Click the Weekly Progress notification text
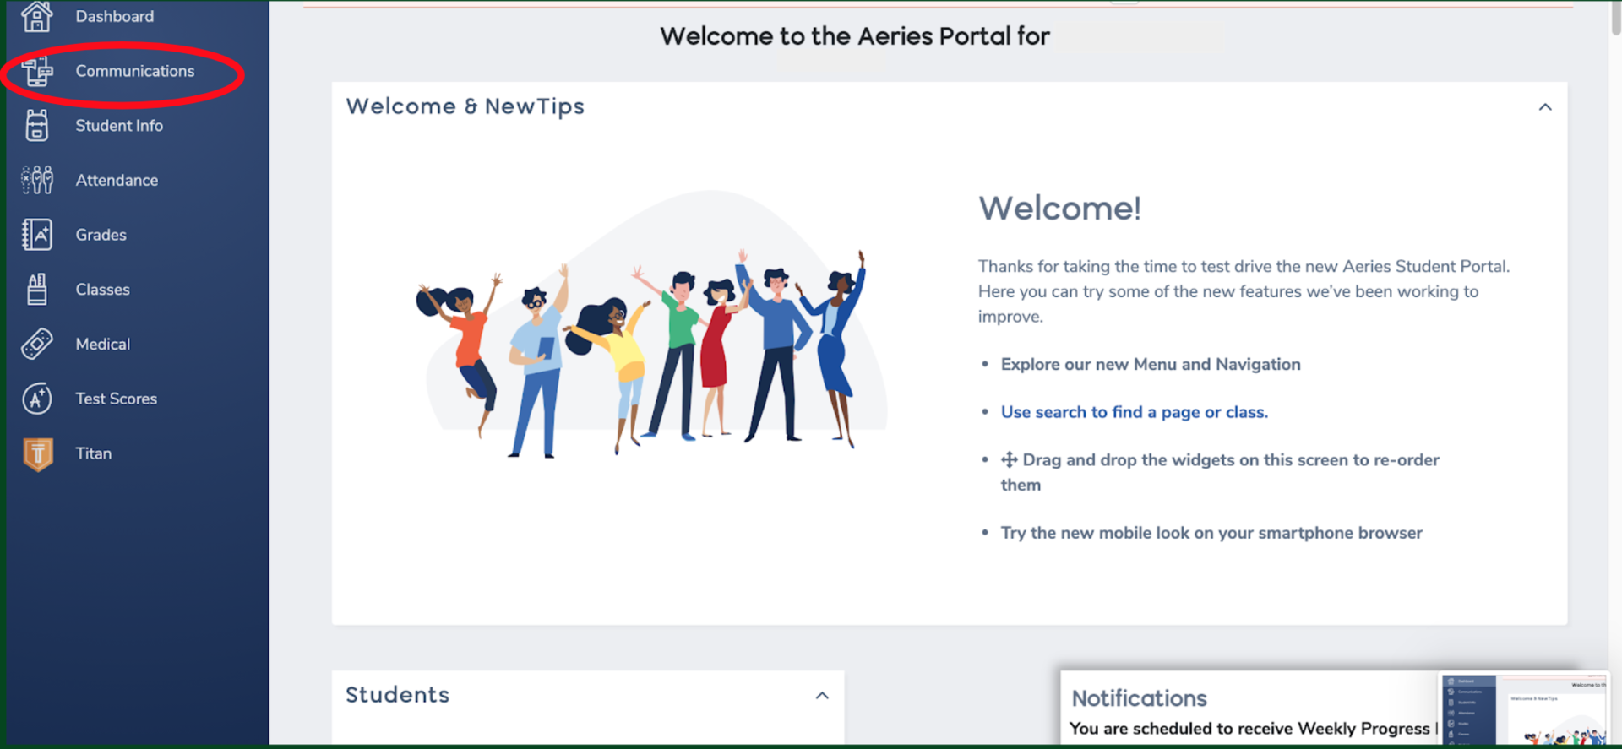This screenshot has width=1622, height=749. pos(1252,729)
